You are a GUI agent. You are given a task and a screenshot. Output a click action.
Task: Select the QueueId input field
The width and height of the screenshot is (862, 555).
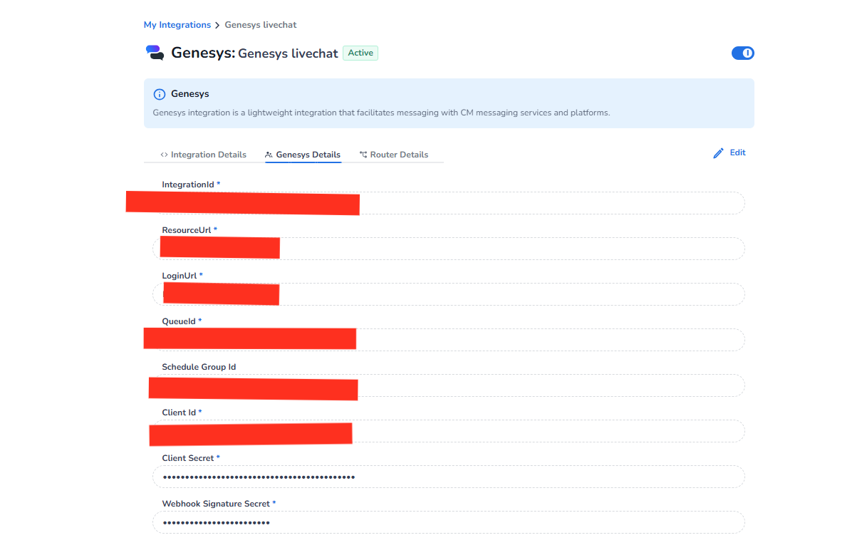click(449, 340)
